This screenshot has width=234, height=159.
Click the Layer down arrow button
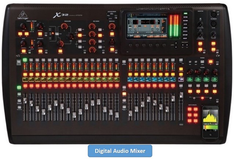(176, 47)
